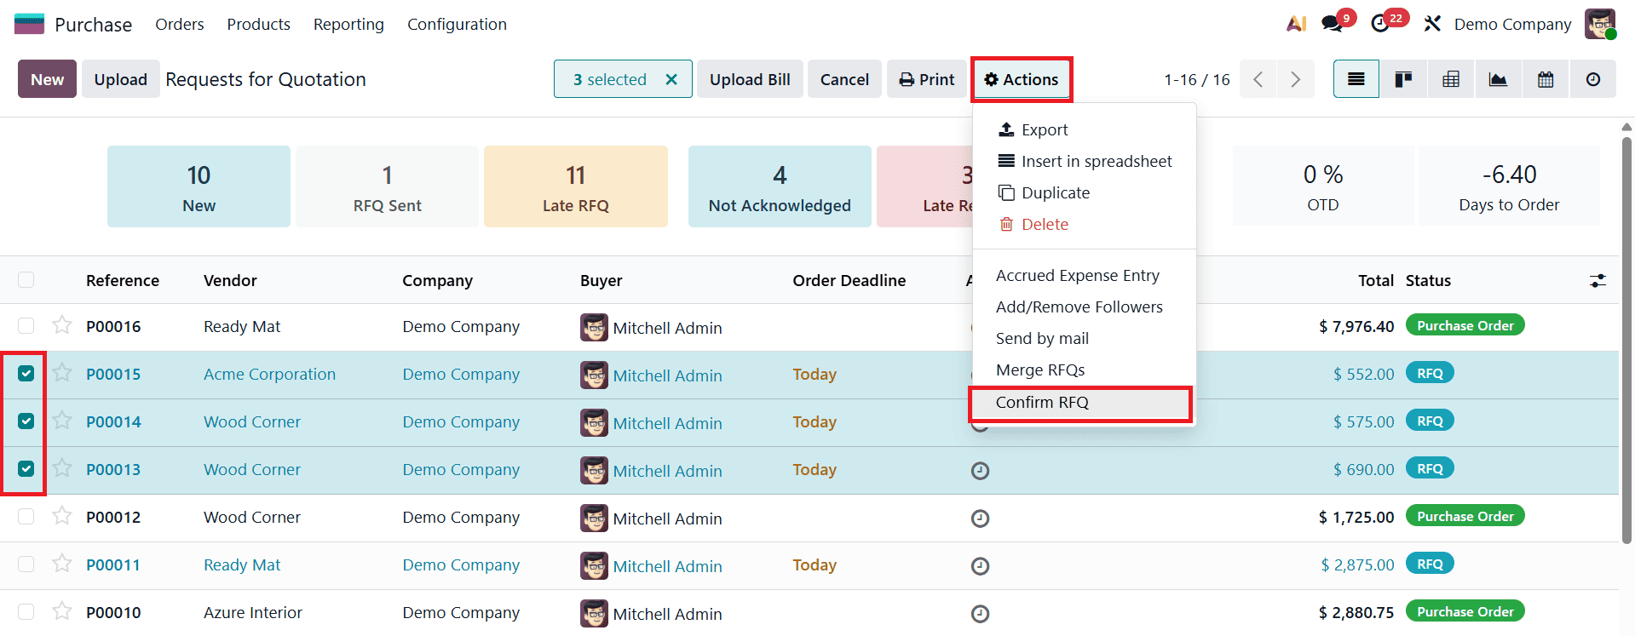Viewport: 1635px width, 636px height.
Task: Open the conversations messages icon
Action: [1332, 24]
